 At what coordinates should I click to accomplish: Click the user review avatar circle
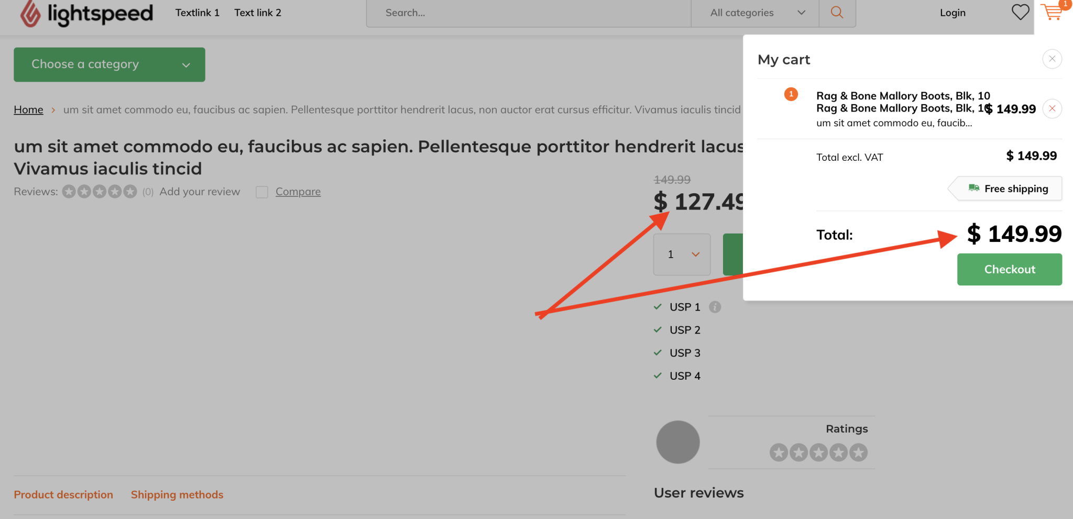(678, 442)
